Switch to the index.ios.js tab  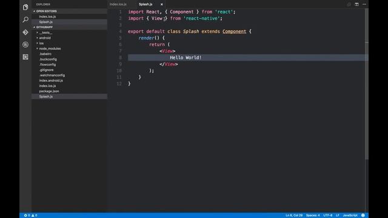118,4
